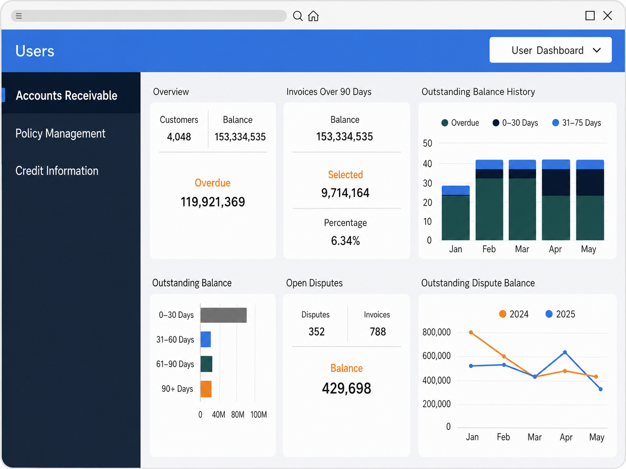Click the Disputes count 352
The width and height of the screenshot is (626, 469).
(x=317, y=332)
